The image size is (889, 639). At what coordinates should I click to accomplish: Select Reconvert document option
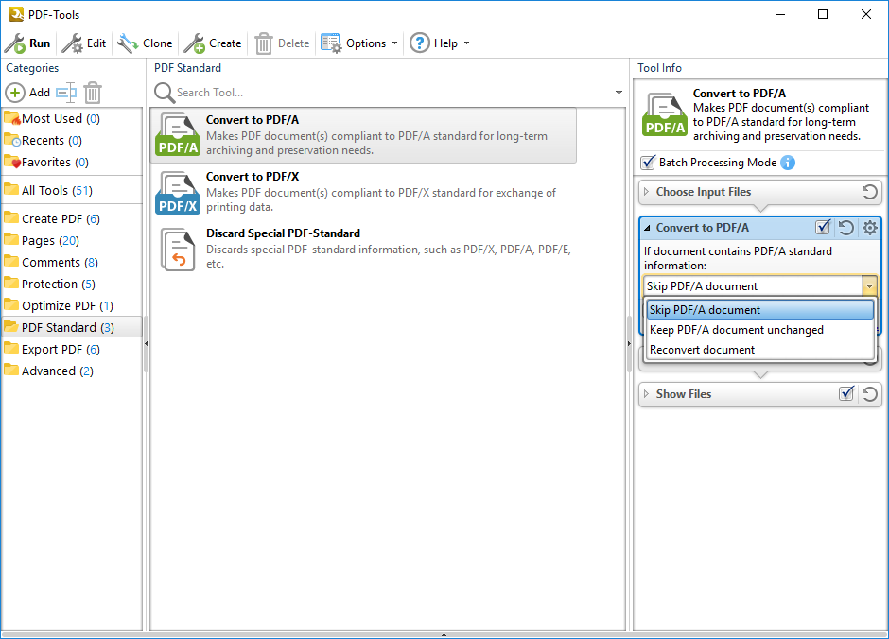tap(702, 350)
